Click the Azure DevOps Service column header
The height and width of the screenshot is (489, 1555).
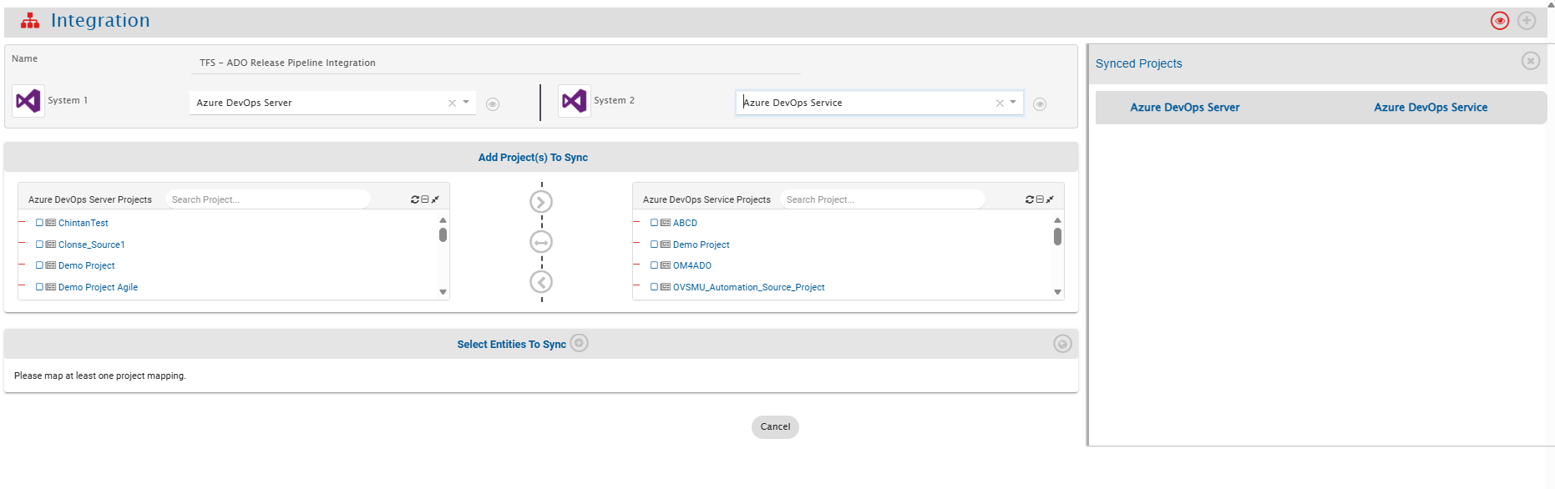point(1430,108)
